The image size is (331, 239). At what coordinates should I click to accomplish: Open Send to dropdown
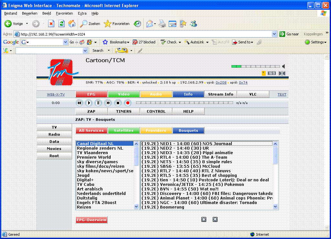242,42
